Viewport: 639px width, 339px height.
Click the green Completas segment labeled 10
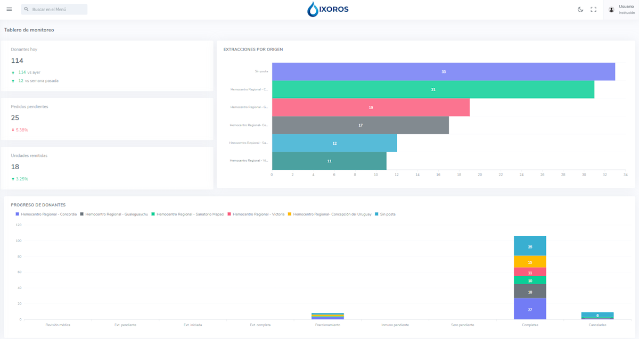pos(530,280)
